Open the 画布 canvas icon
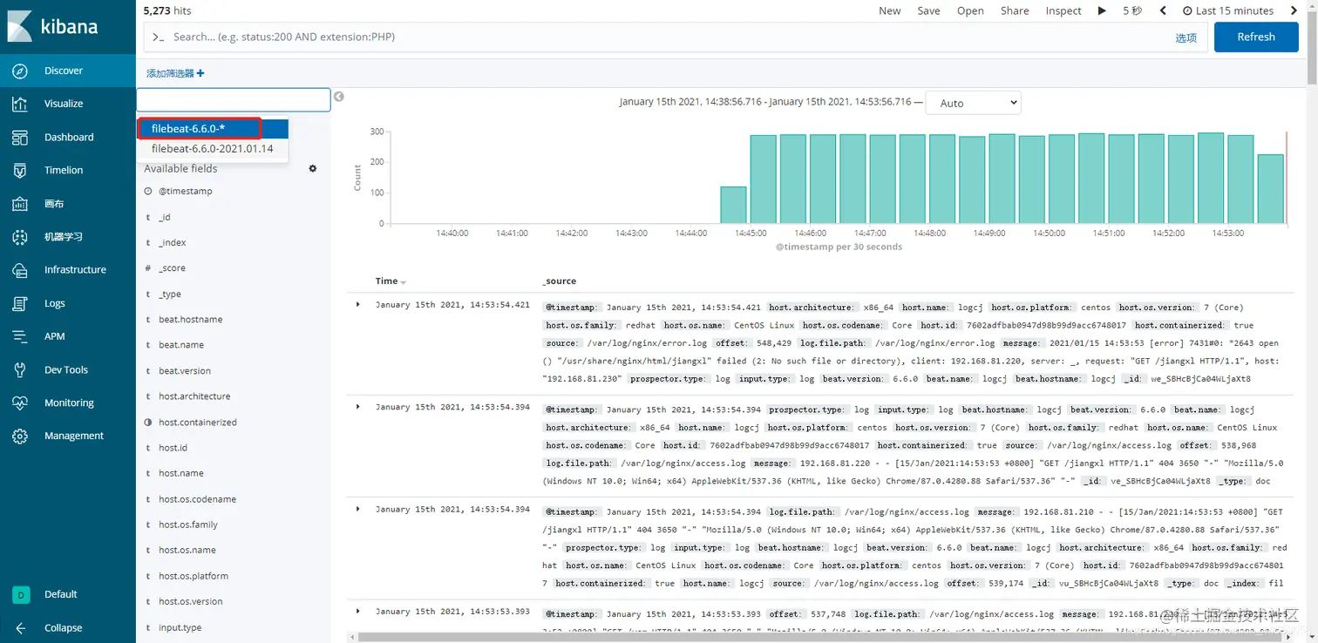Viewport: 1318px width, 643px height. pos(20,203)
